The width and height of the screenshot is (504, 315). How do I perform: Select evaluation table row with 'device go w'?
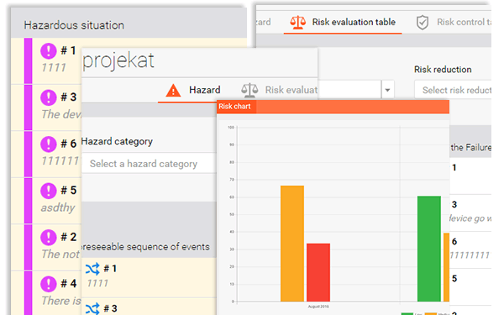coord(470,213)
